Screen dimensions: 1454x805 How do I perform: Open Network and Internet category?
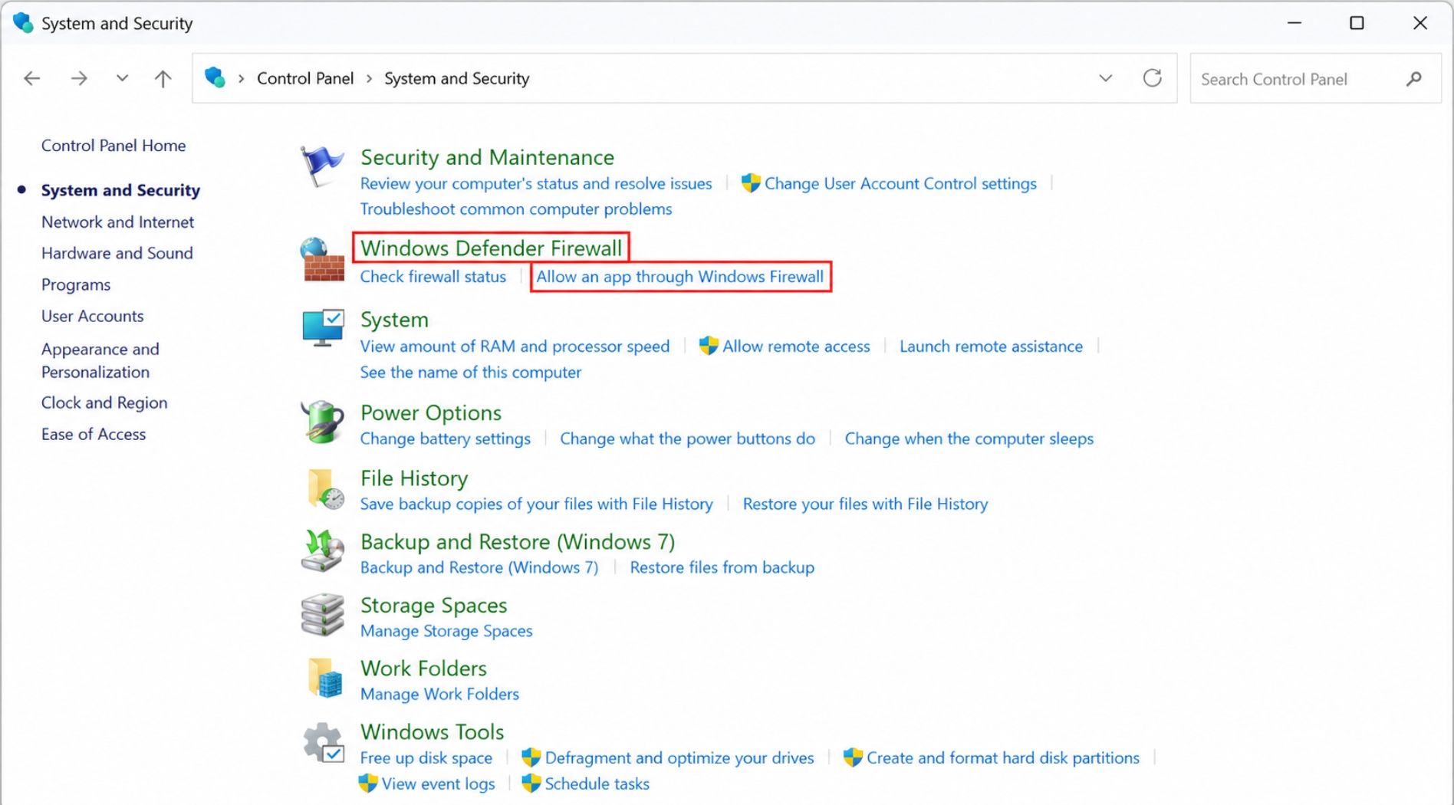117,222
